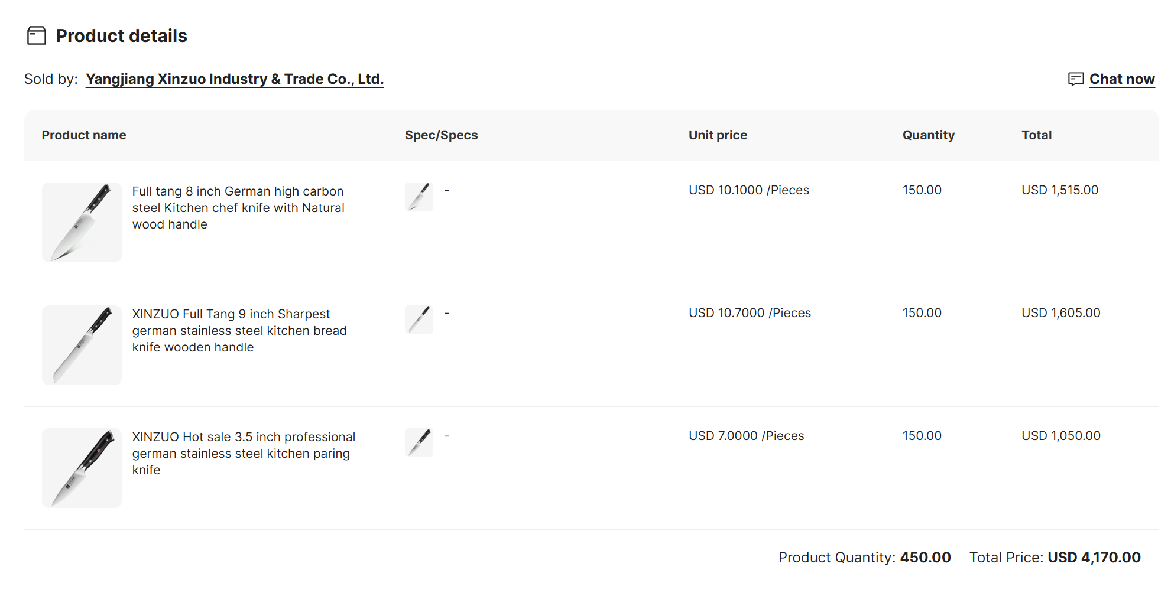Click the chef knife spec image
The width and height of the screenshot is (1171, 606).
tap(419, 196)
